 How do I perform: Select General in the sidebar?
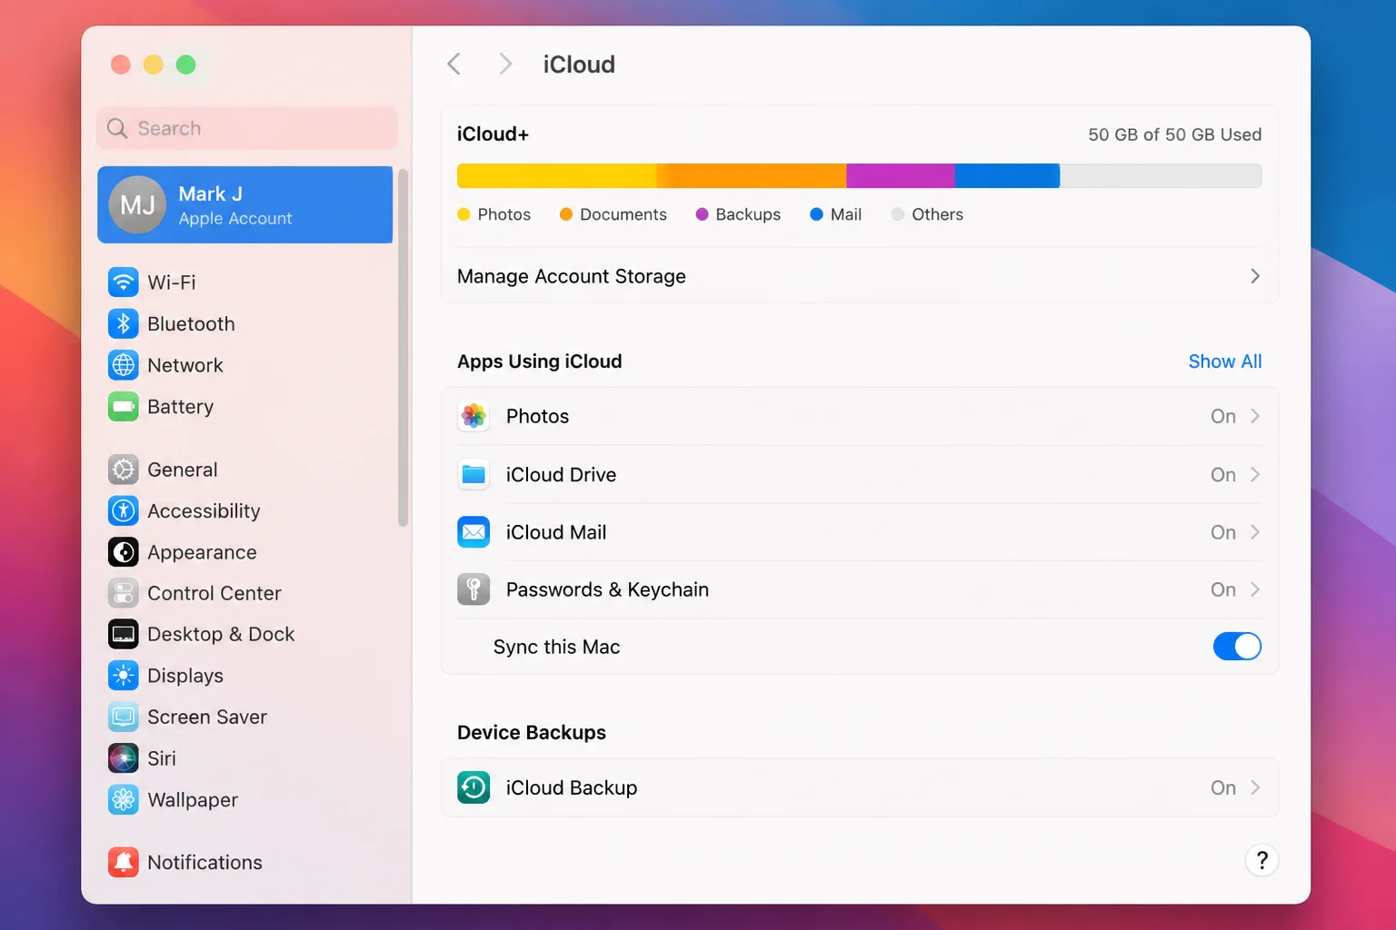(183, 470)
